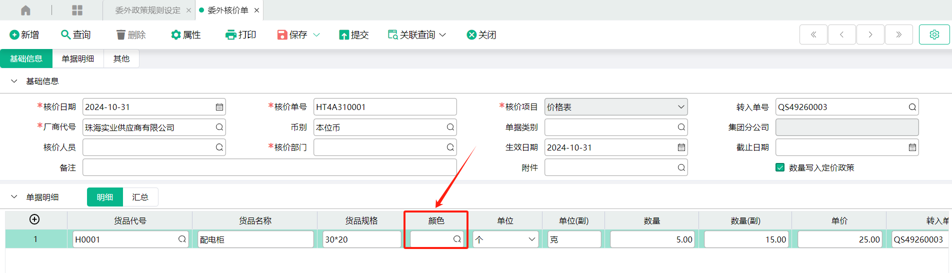Open calendar icon in 核价日期 field
The height and width of the screenshot is (273, 952).
(219, 107)
